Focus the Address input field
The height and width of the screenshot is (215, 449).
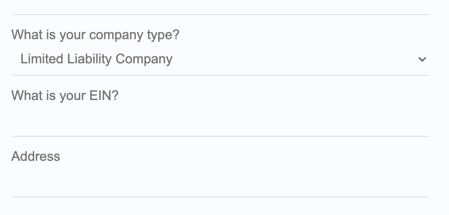pyautogui.click(x=220, y=181)
